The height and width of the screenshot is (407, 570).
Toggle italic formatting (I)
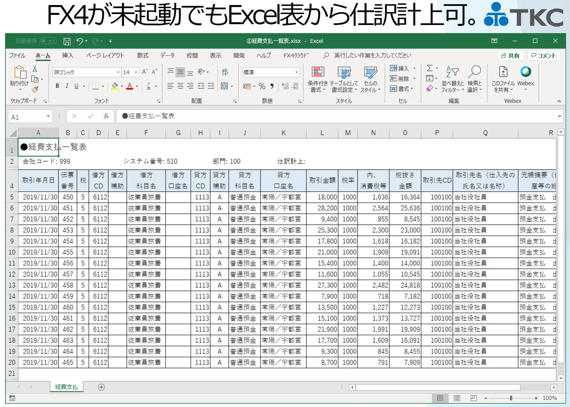67,86
